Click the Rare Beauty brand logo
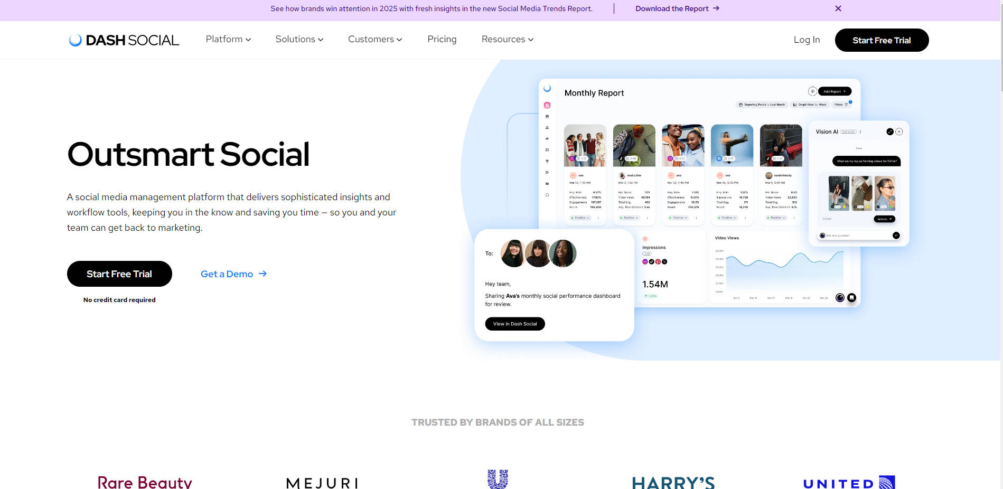Viewport: 1003px width, 489px height. pyautogui.click(x=145, y=482)
